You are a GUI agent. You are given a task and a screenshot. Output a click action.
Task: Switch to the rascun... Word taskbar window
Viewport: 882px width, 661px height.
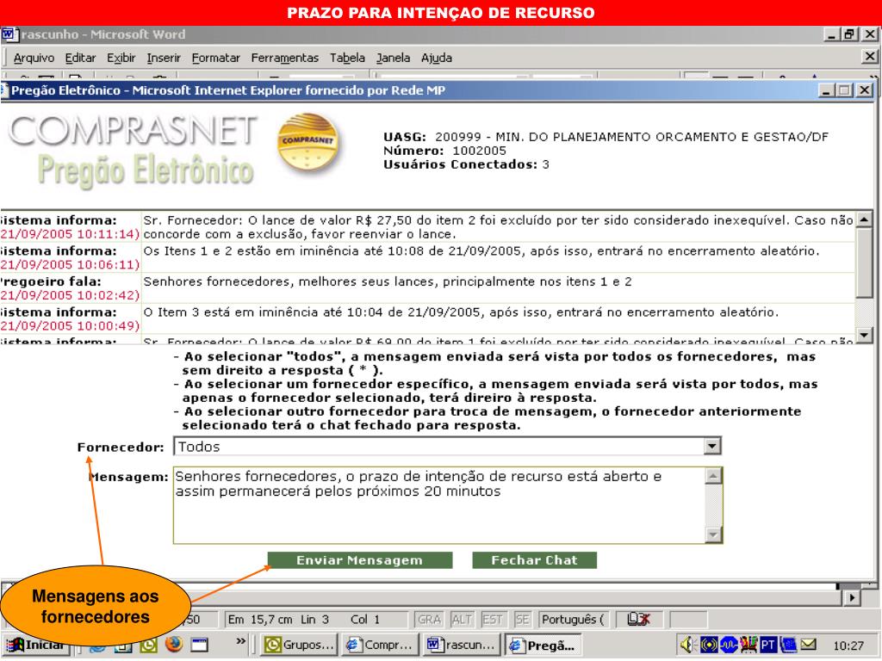pos(462,645)
